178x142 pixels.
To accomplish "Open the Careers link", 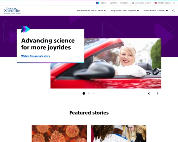I will point(113,3).
